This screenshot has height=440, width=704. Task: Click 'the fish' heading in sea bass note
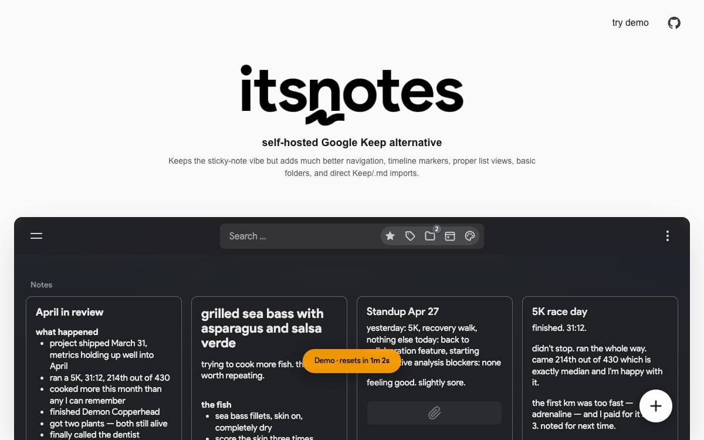[216, 405]
